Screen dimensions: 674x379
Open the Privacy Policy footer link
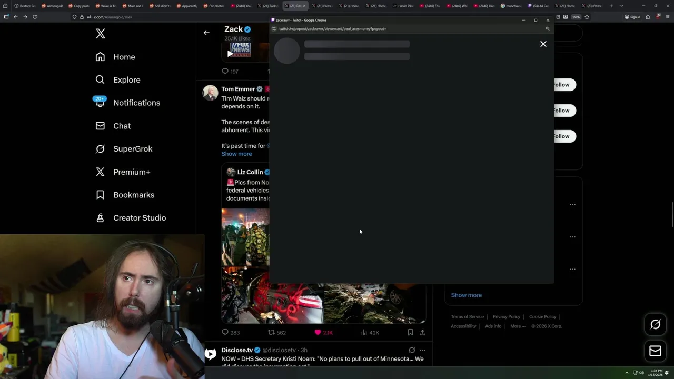(507, 317)
